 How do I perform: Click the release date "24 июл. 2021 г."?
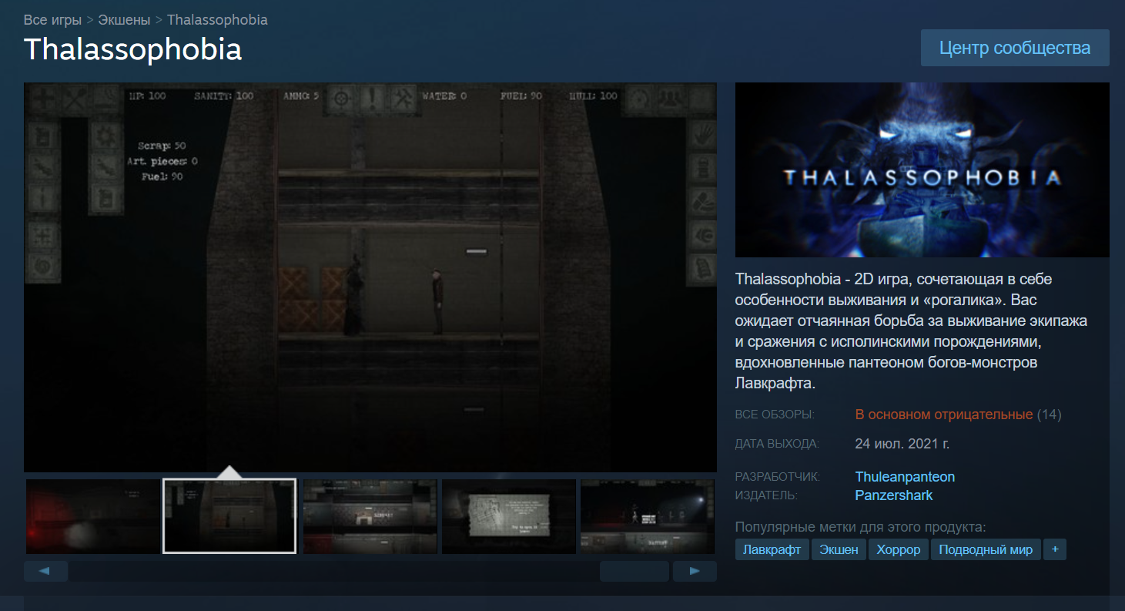pyautogui.click(x=902, y=444)
